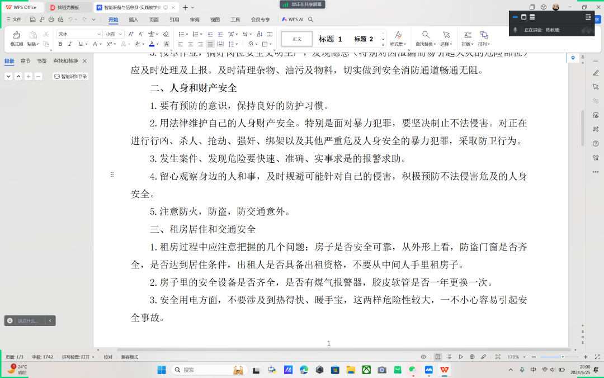Click the save icon in quick access bar
This screenshot has width=604, height=378.
[x=33, y=20]
